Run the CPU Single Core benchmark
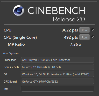Screen dimensions: 99x96 (x=84, y=37)
